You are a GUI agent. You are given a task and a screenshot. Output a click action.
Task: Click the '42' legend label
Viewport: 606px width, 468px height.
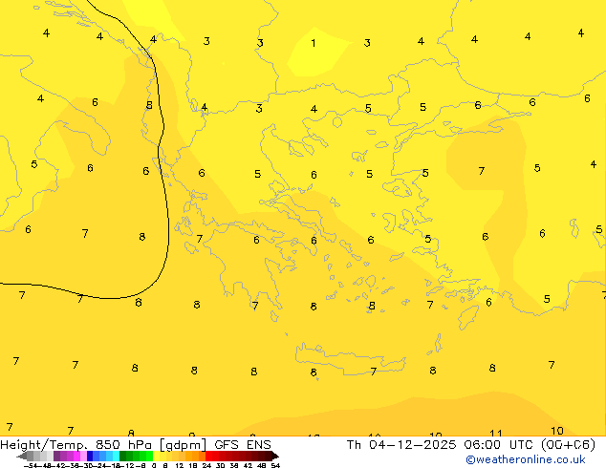248,465
